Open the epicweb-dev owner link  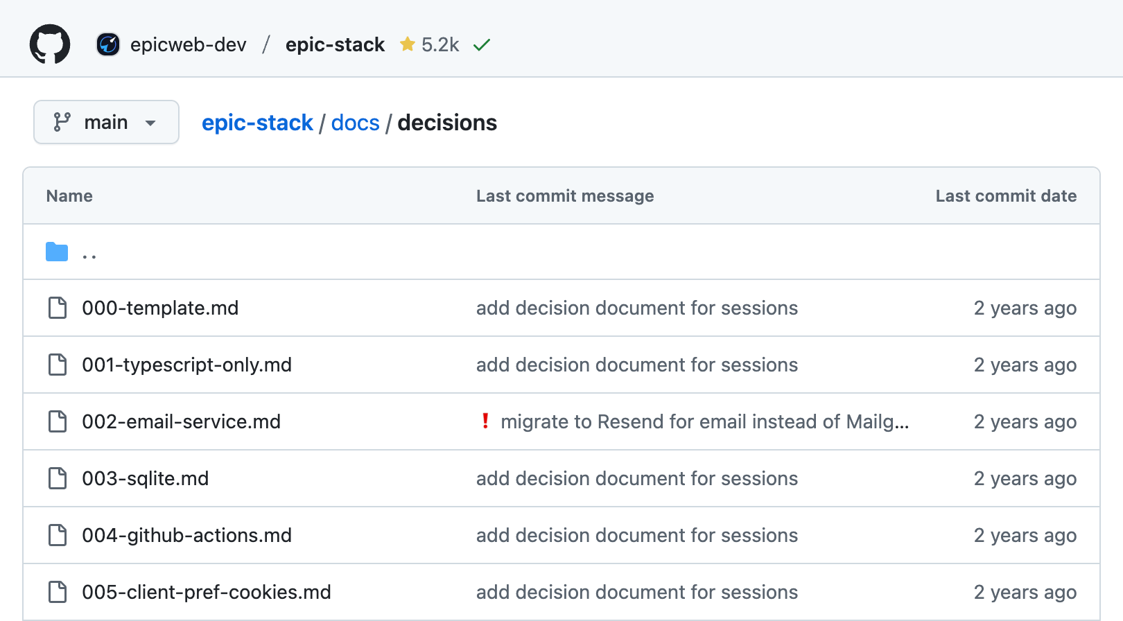(188, 44)
